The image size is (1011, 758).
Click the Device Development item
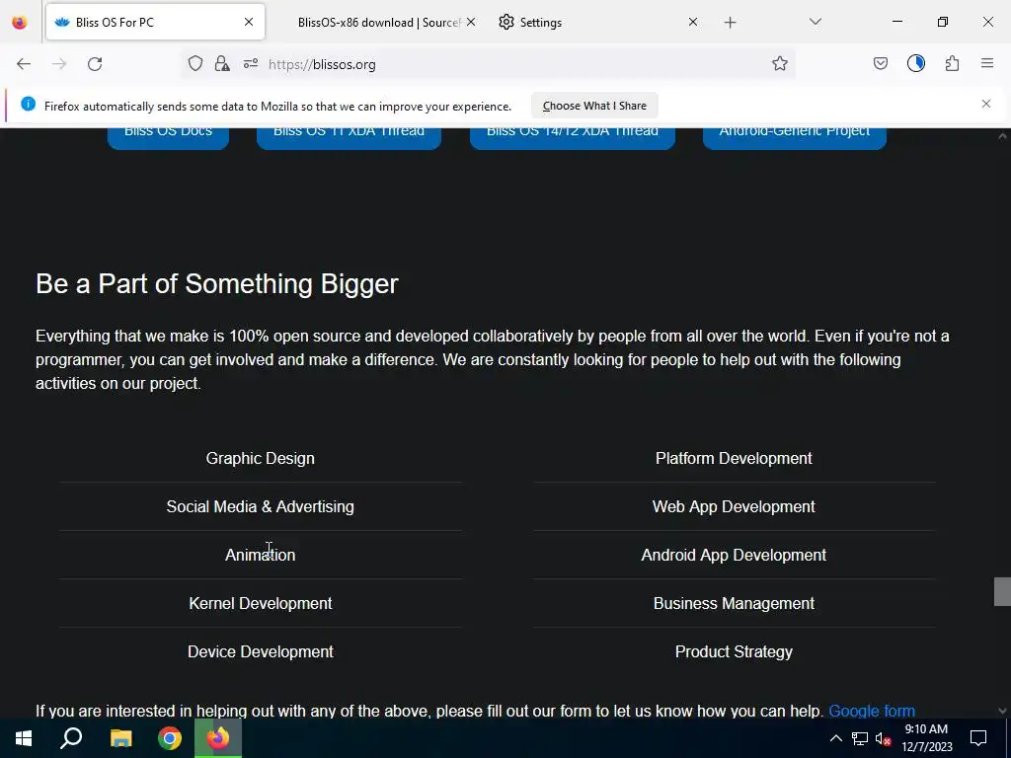[x=261, y=651]
